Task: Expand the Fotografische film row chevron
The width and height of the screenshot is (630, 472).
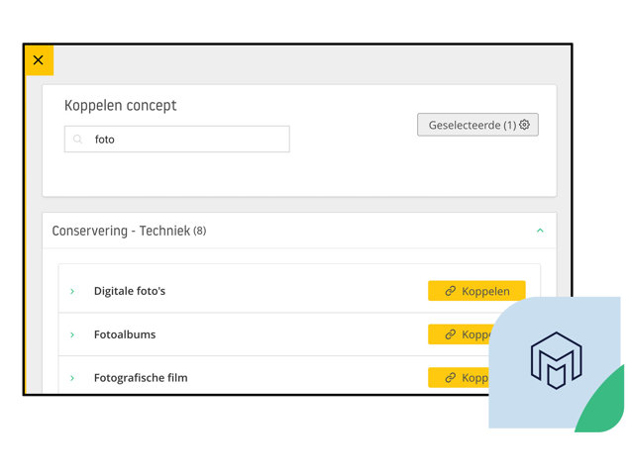Action: click(x=72, y=378)
